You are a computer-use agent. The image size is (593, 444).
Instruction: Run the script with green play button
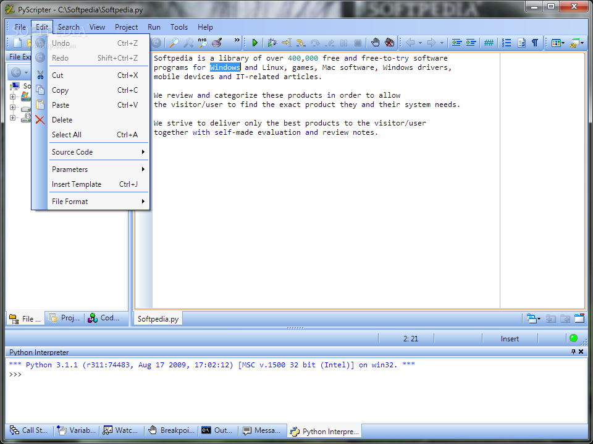click(x=255, y=43)
